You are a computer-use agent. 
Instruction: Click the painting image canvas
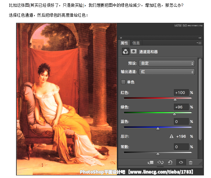pos(66,99)
